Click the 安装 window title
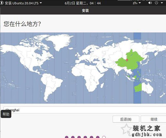This screenshot has height=138, width=166. pos(85,10)
